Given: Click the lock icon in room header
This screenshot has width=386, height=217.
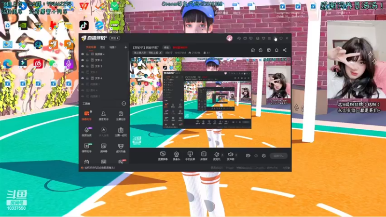Looking at the screenshot, I should [261, 50].
